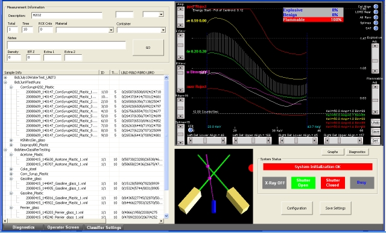Click the small Save graph button

tap(375, 131)
